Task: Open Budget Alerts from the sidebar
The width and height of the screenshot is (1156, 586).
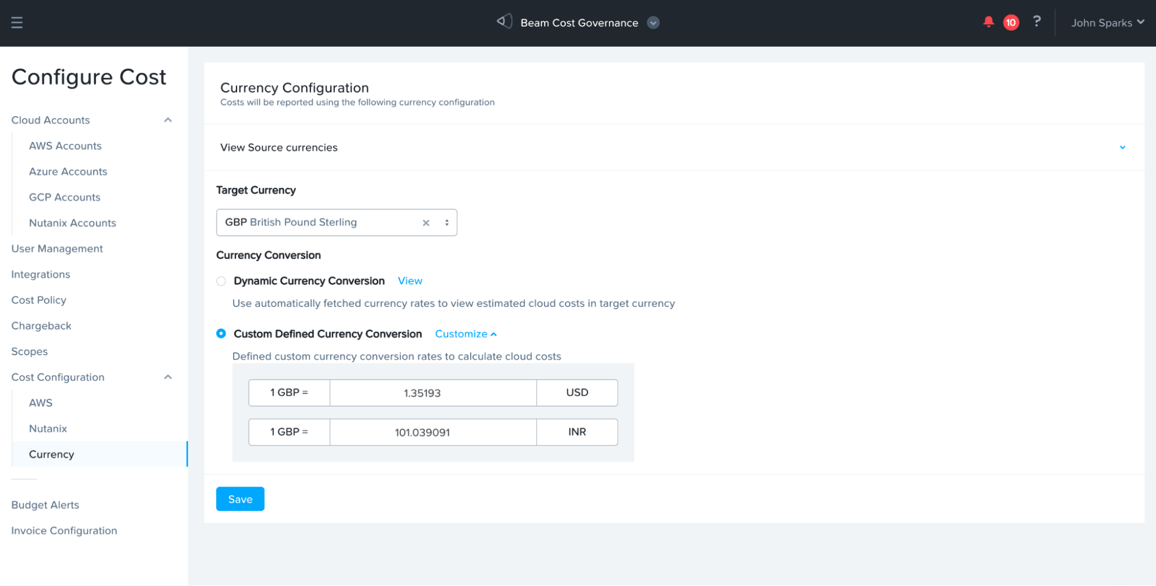Action: [x=45, y=505]
